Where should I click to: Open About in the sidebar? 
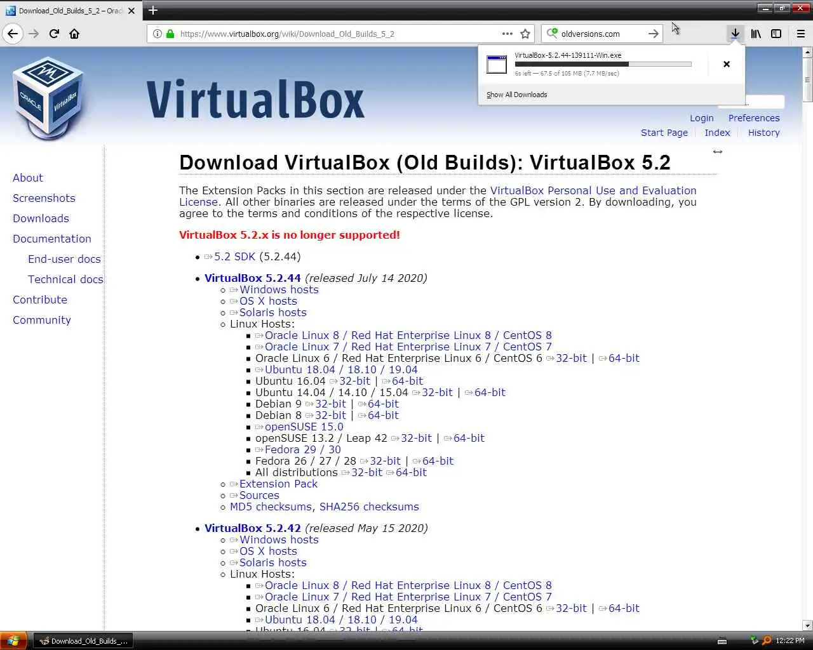coord(28,178)
